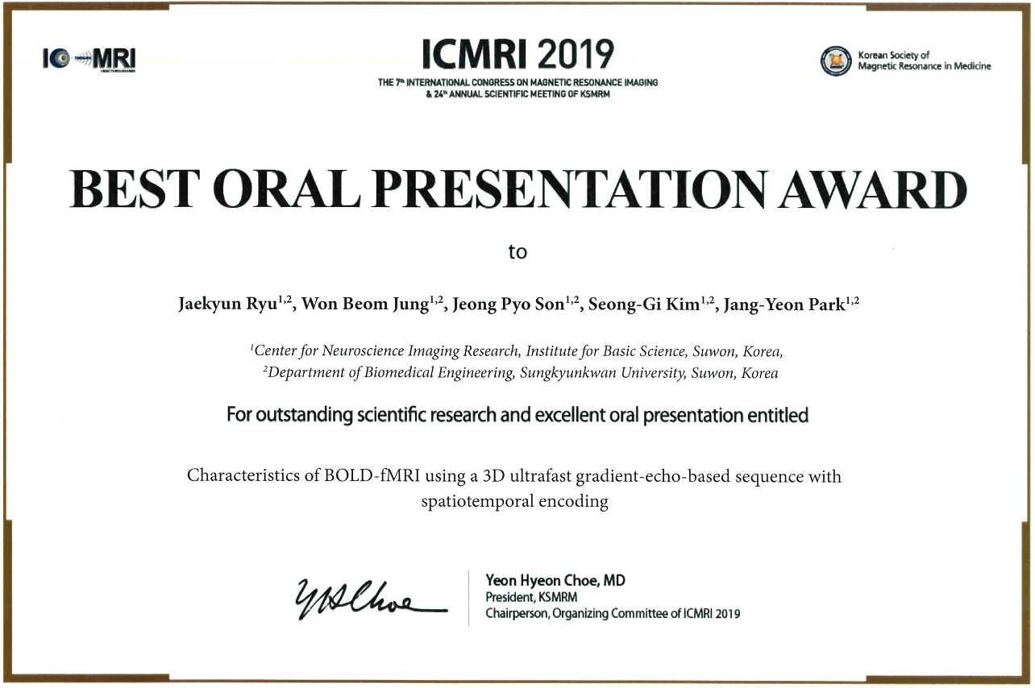1035x688 pixels.
Task: Select author name 'Won Beom Jung'
Action: 367,305
